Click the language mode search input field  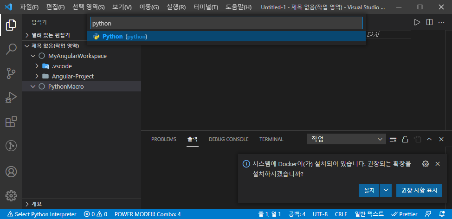pyautogui.click(x=226, y=23)
